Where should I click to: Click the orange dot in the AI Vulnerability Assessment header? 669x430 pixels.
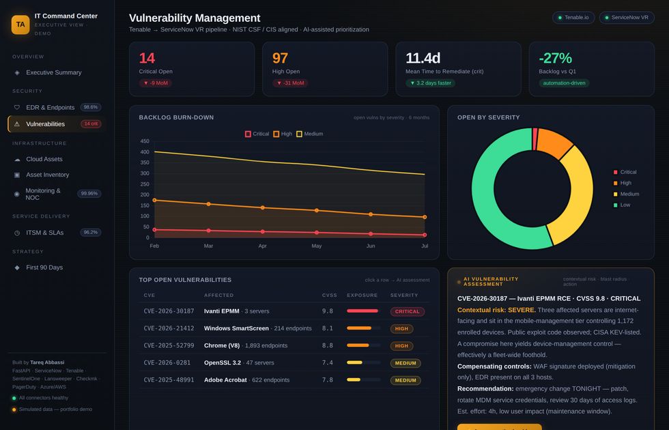[x=459, y=282]
